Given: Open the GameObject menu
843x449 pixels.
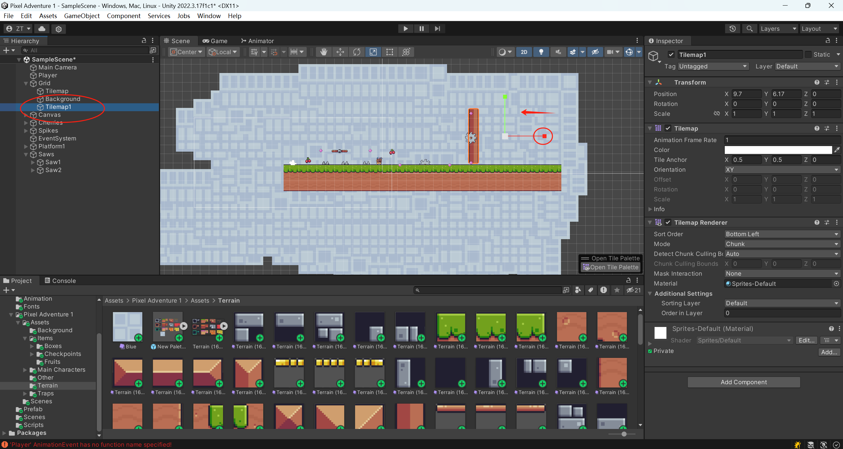Looking at the screenshot, I should coord(82,16).
